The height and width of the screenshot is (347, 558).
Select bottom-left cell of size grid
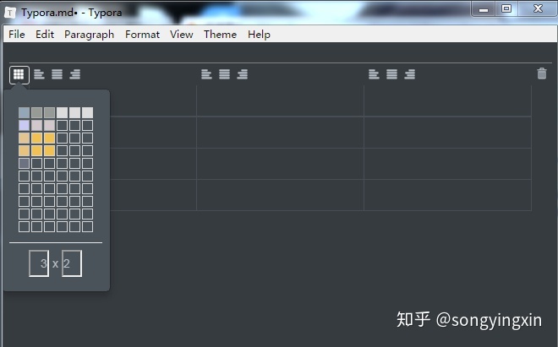[x=25, y=226]
